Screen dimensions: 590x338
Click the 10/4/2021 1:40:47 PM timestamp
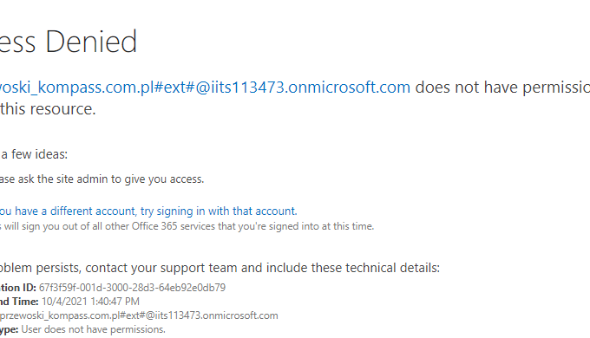pos(90,302)
